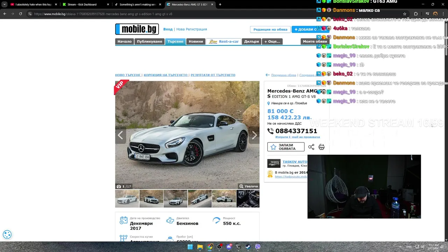The image size is (448, 252).
Task: Click the engine icon next to Двигател
Action: click(170, 220)
